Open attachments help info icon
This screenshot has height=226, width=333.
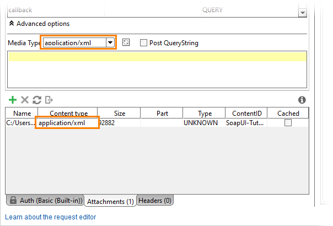(x=302, y=100)
